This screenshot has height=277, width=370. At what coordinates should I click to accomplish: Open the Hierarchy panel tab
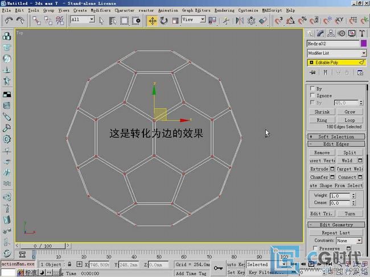point(331,34)
